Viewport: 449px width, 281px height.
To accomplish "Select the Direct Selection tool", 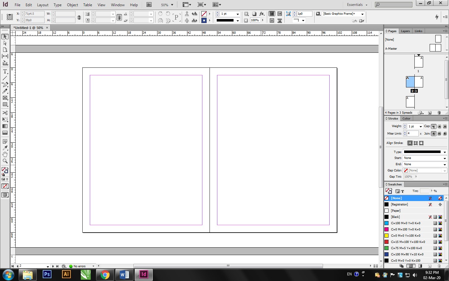I will [x=5, y=43].
